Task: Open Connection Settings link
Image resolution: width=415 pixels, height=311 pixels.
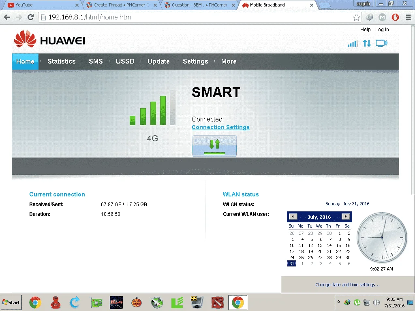Action: click(220, 127)
